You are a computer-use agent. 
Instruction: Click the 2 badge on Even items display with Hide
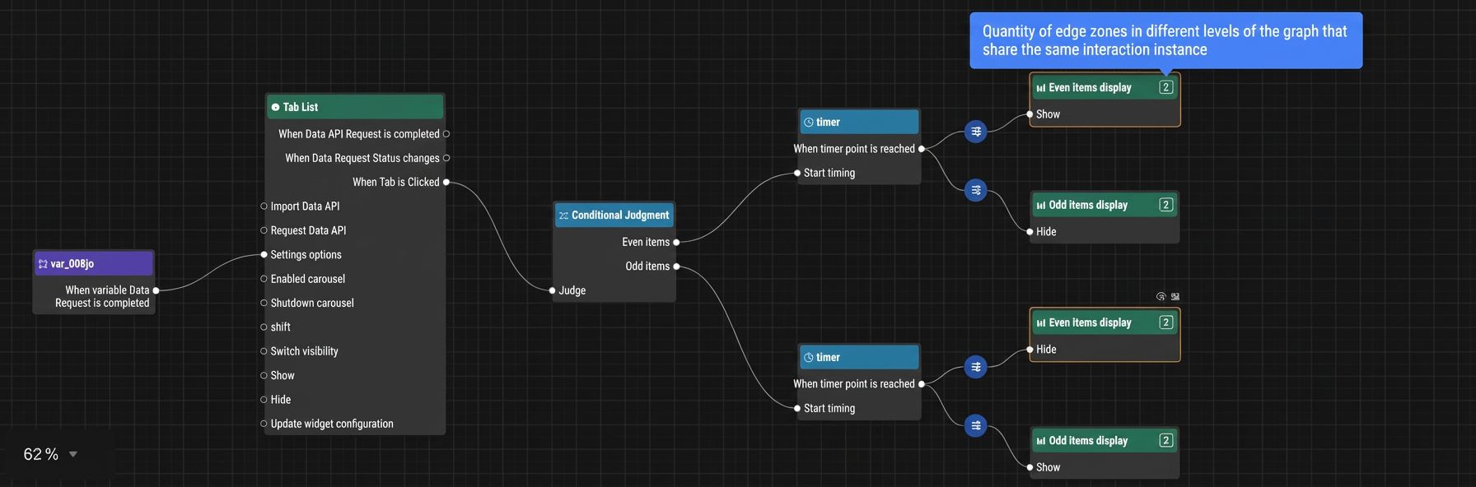[1165, 322]
